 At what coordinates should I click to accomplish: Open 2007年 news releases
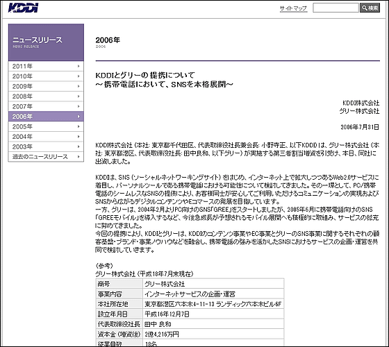[46, 106]
